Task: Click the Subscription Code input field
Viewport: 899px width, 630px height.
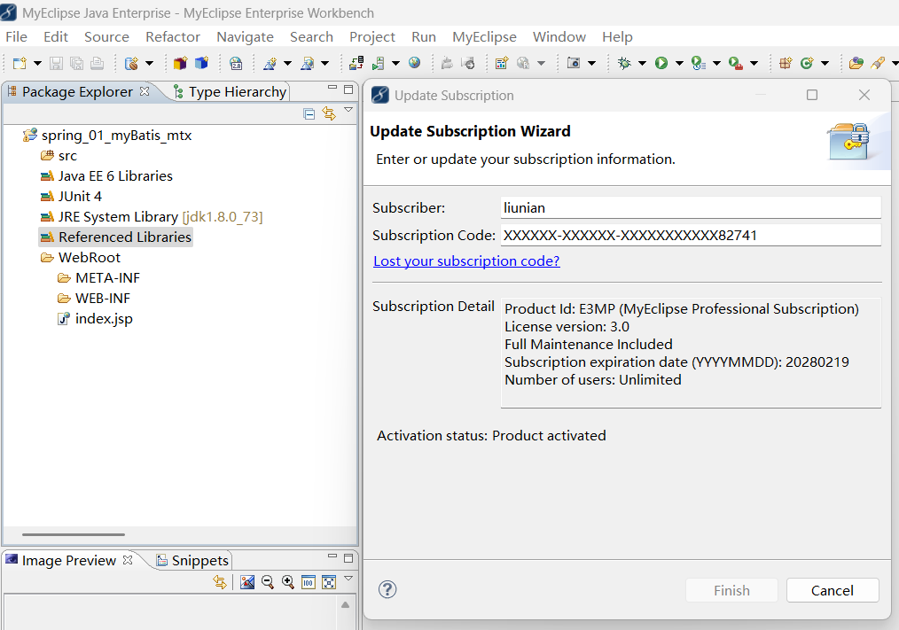Action: [x=691, y=235]
